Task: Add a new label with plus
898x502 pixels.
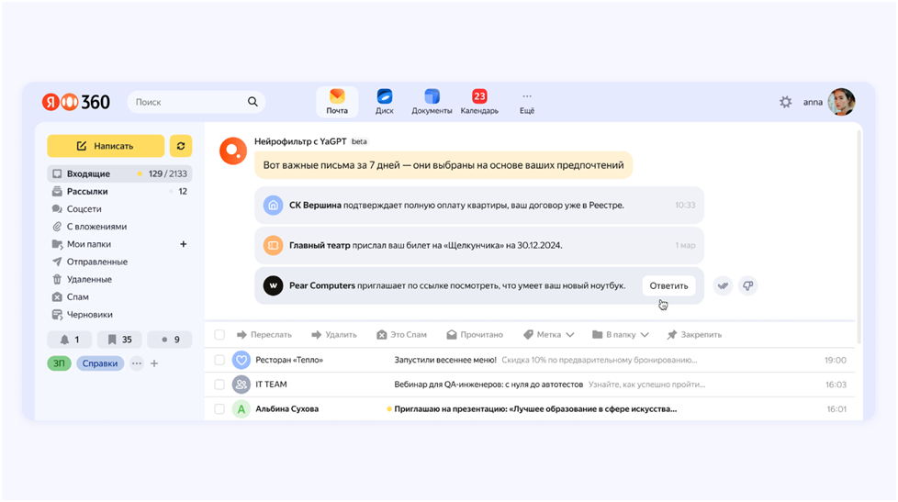Action: tap(154, 363)
